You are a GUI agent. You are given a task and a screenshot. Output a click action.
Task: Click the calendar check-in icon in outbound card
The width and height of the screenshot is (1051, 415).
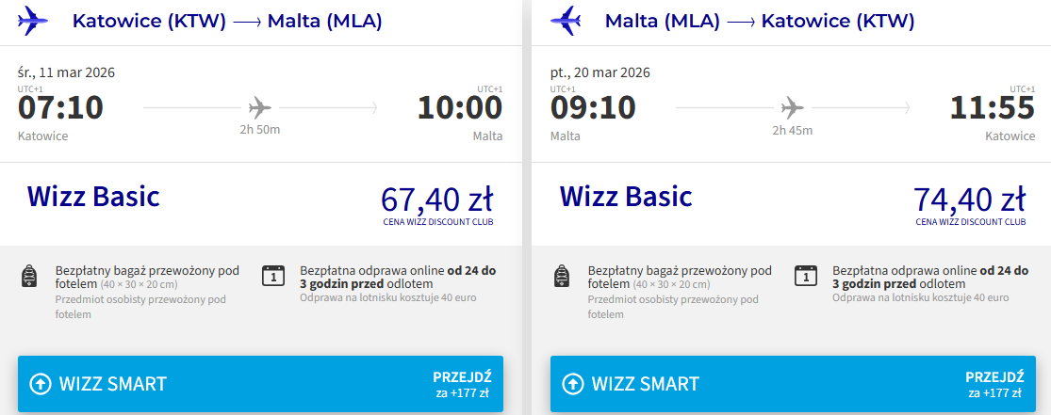[272, 276]
